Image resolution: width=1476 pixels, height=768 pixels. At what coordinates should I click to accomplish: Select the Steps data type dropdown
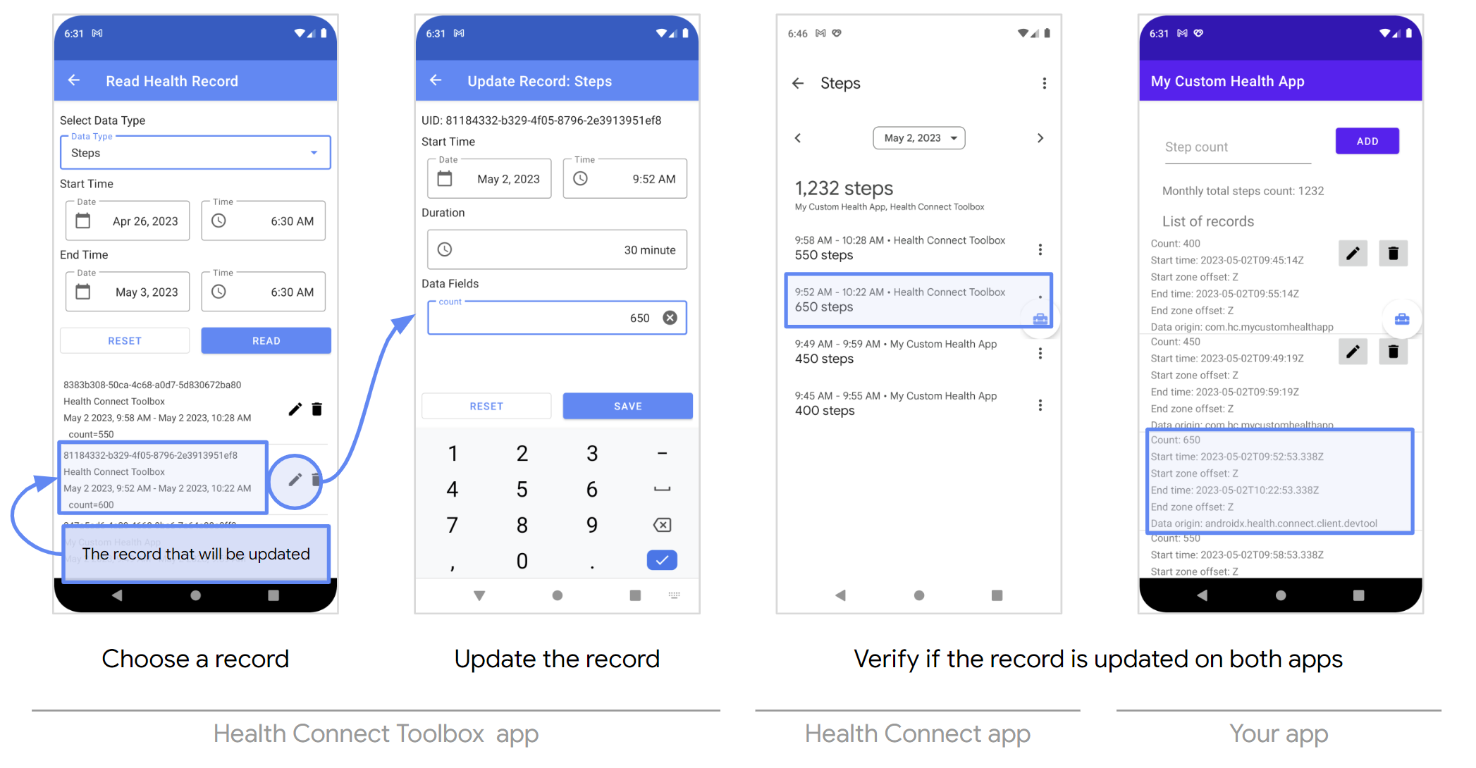[191, 151]
